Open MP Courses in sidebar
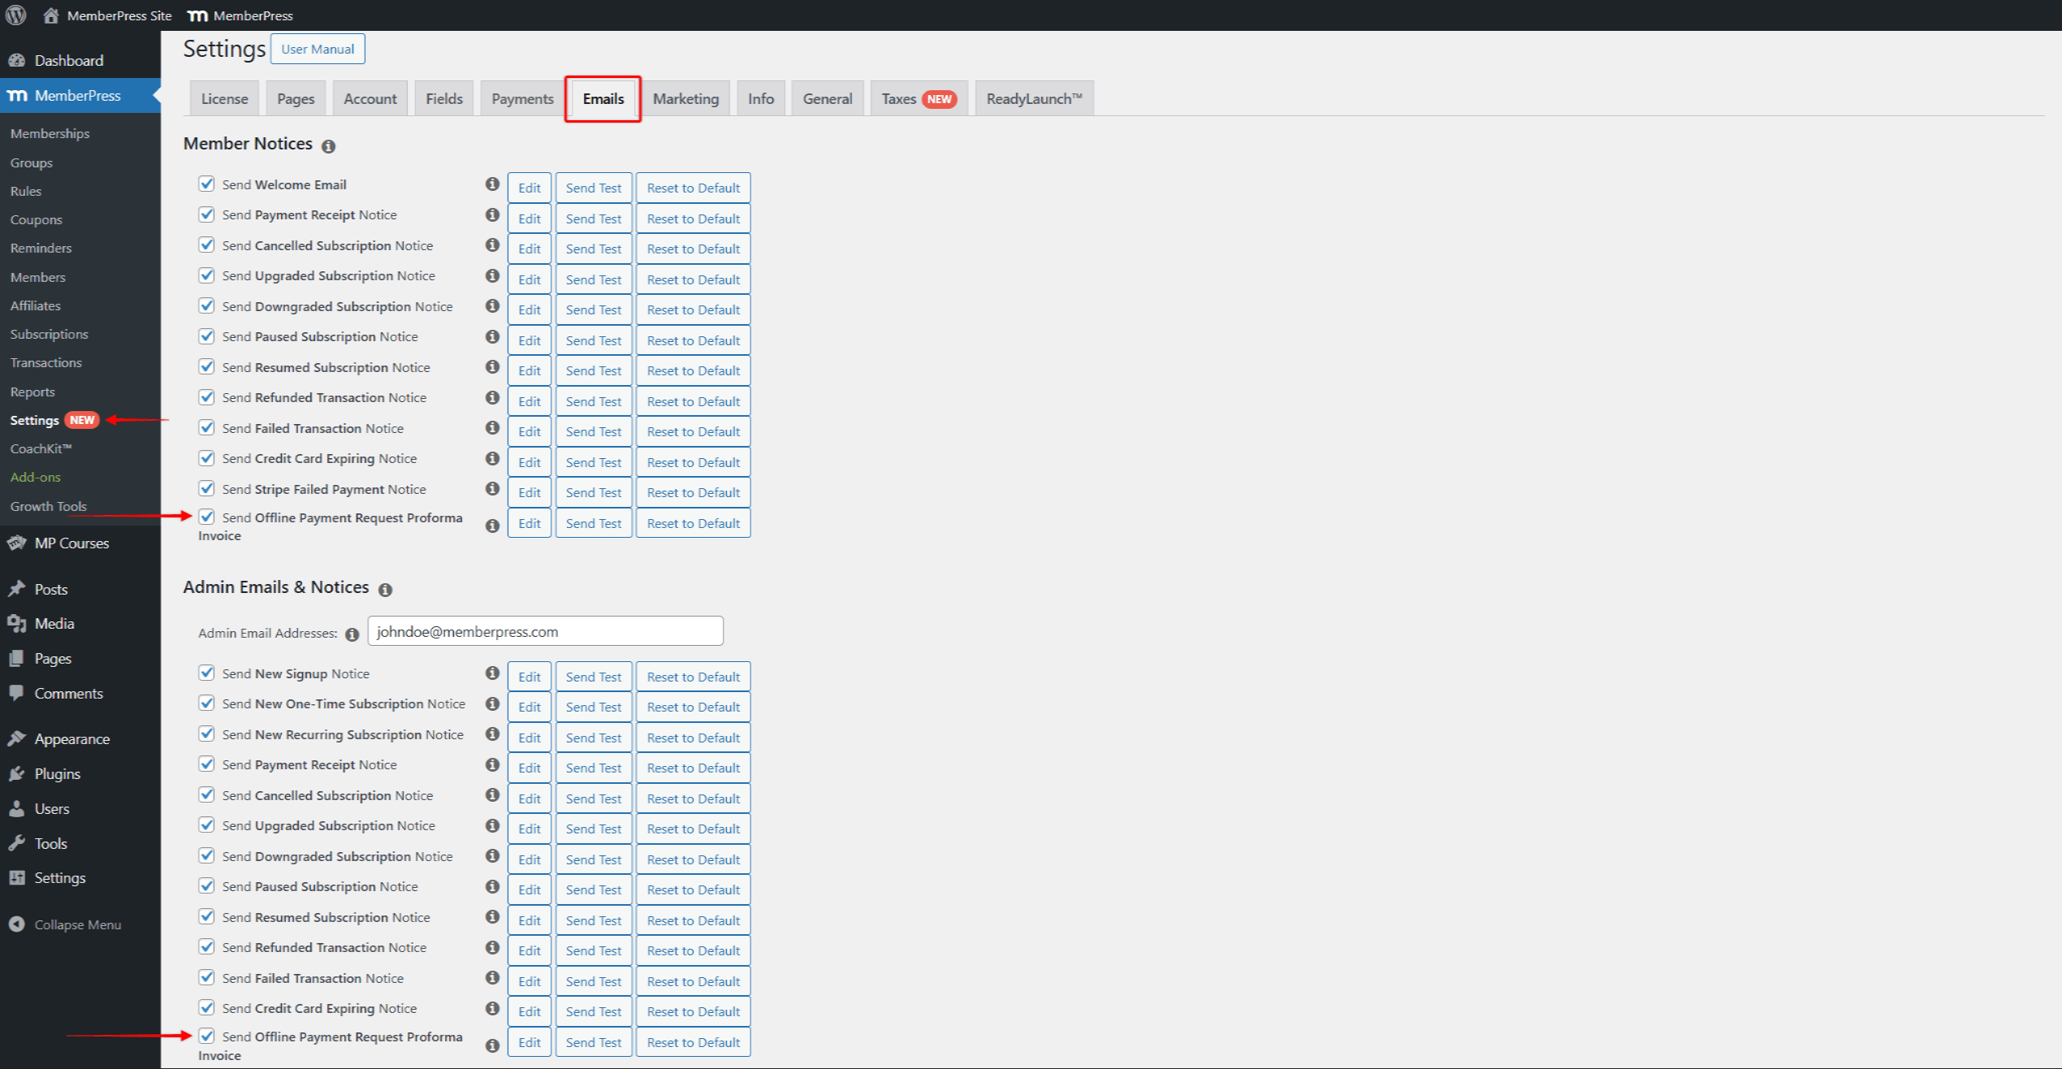The width and height of the screenshot is (2062, 1069). [x=71, y=543]
